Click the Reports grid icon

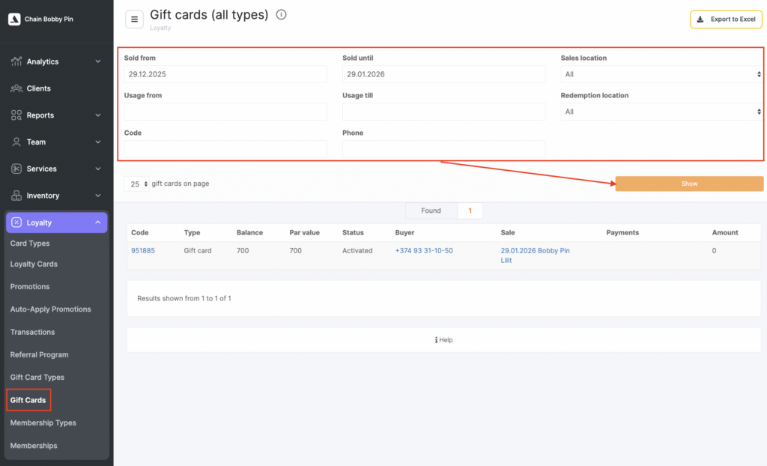pos(16,115)
